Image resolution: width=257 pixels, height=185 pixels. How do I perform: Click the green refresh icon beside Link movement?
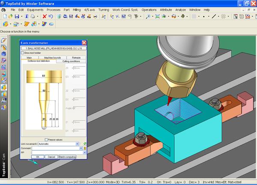(85, 144)
